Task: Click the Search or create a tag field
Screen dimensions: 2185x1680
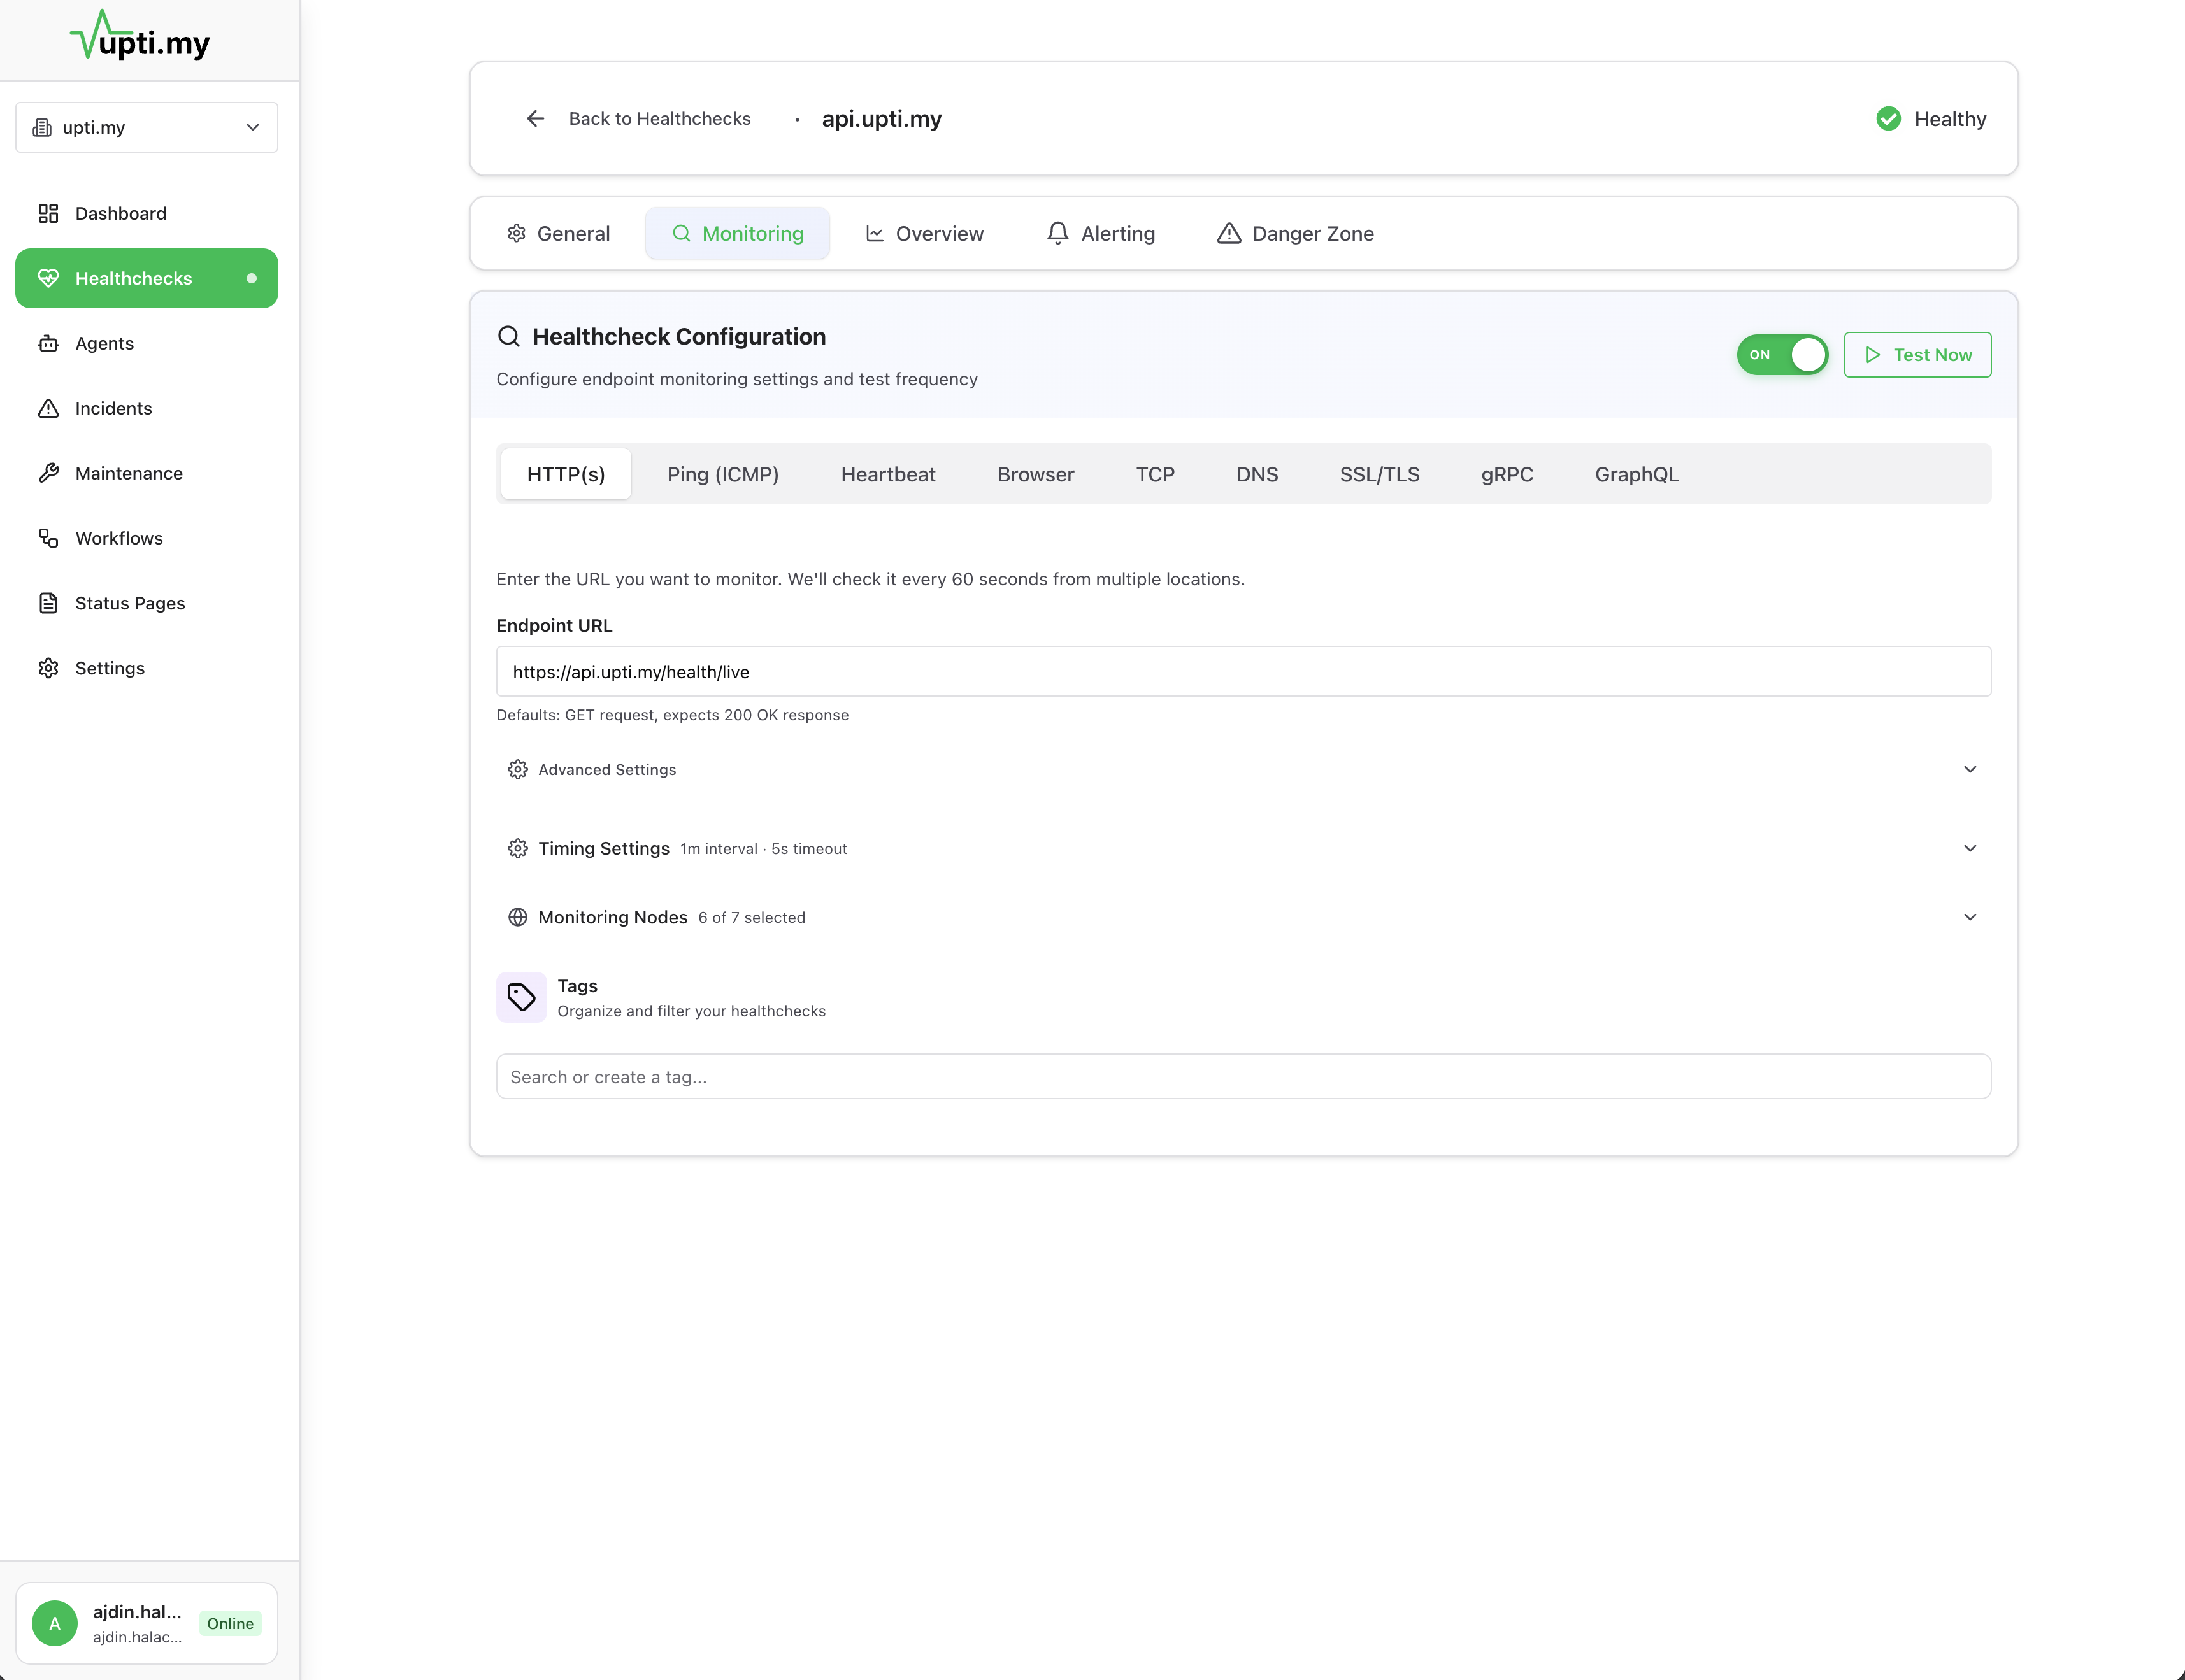Action: tap(1243, 1076)
